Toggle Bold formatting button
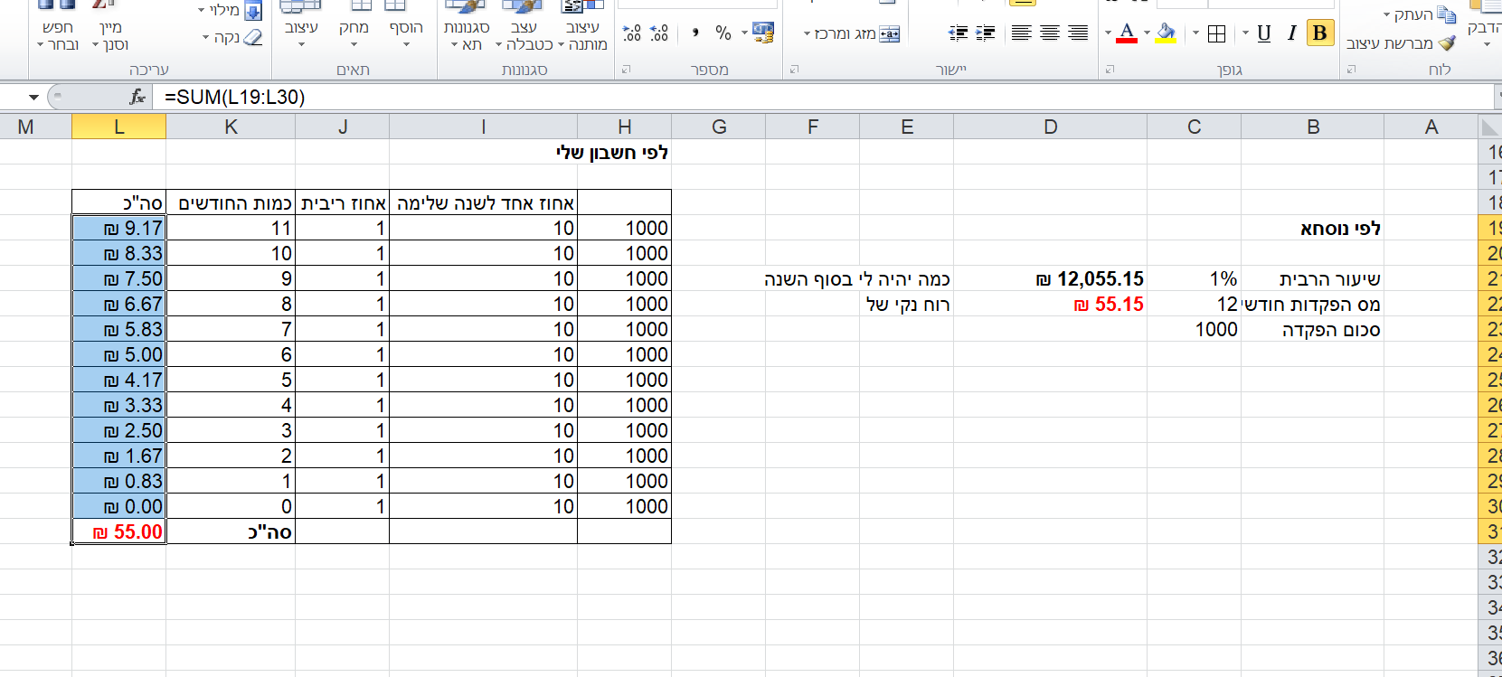 tap(1320, 33)
